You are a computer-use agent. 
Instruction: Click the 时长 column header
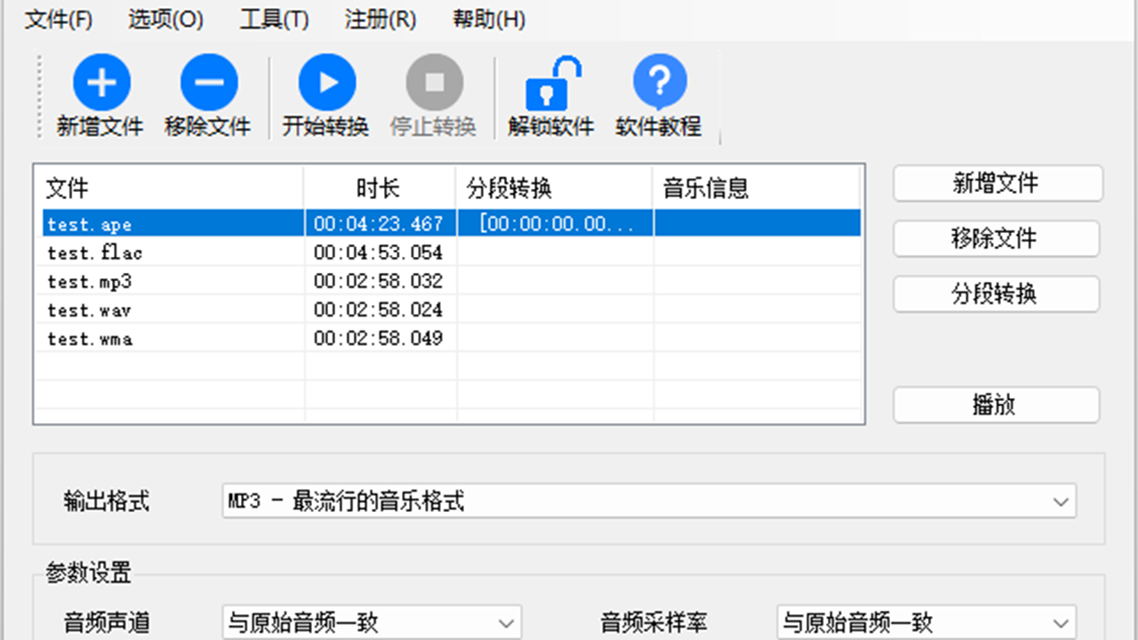click(379, 188)
